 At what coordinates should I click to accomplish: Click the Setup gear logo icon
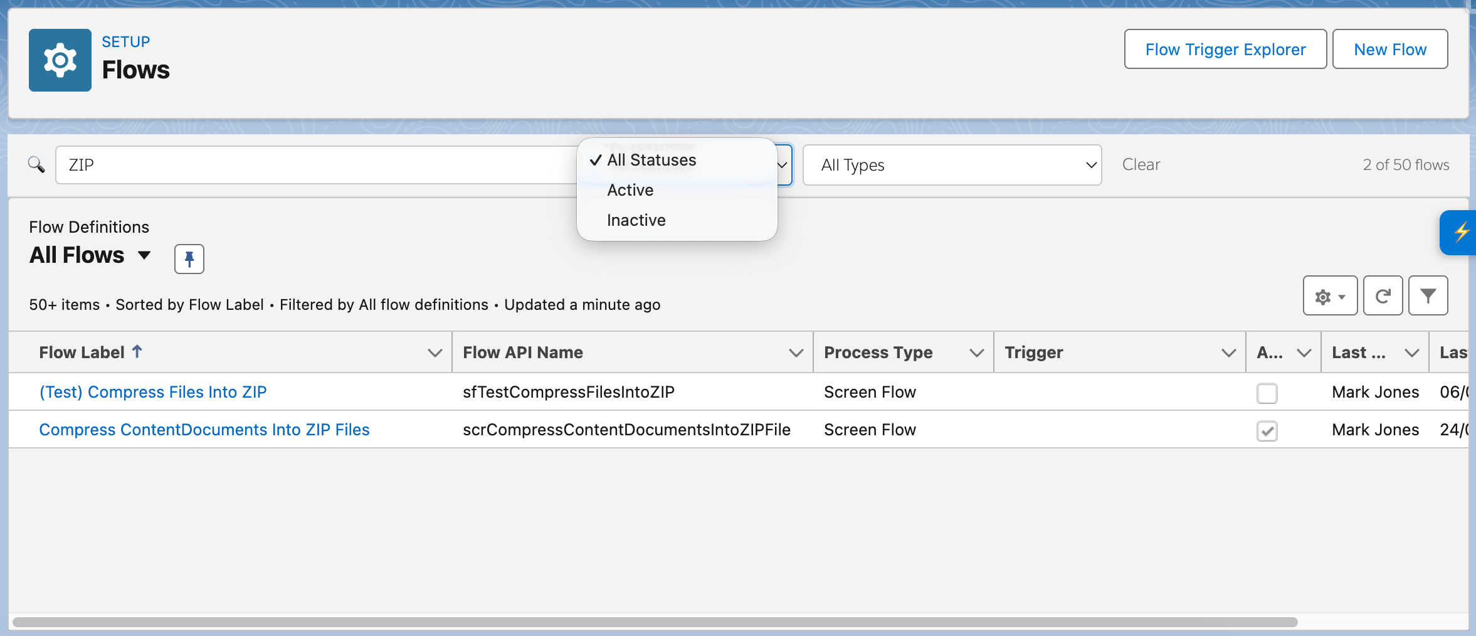point(59,60)
